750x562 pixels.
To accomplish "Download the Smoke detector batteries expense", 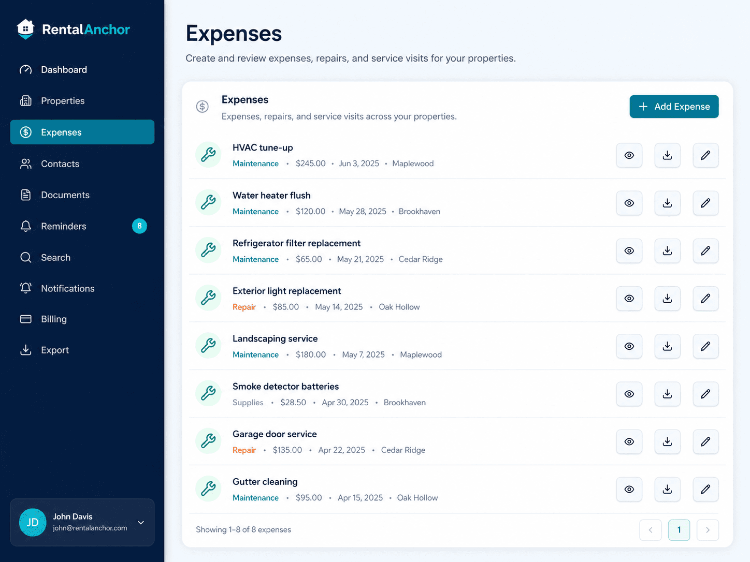I will [667, 394].
